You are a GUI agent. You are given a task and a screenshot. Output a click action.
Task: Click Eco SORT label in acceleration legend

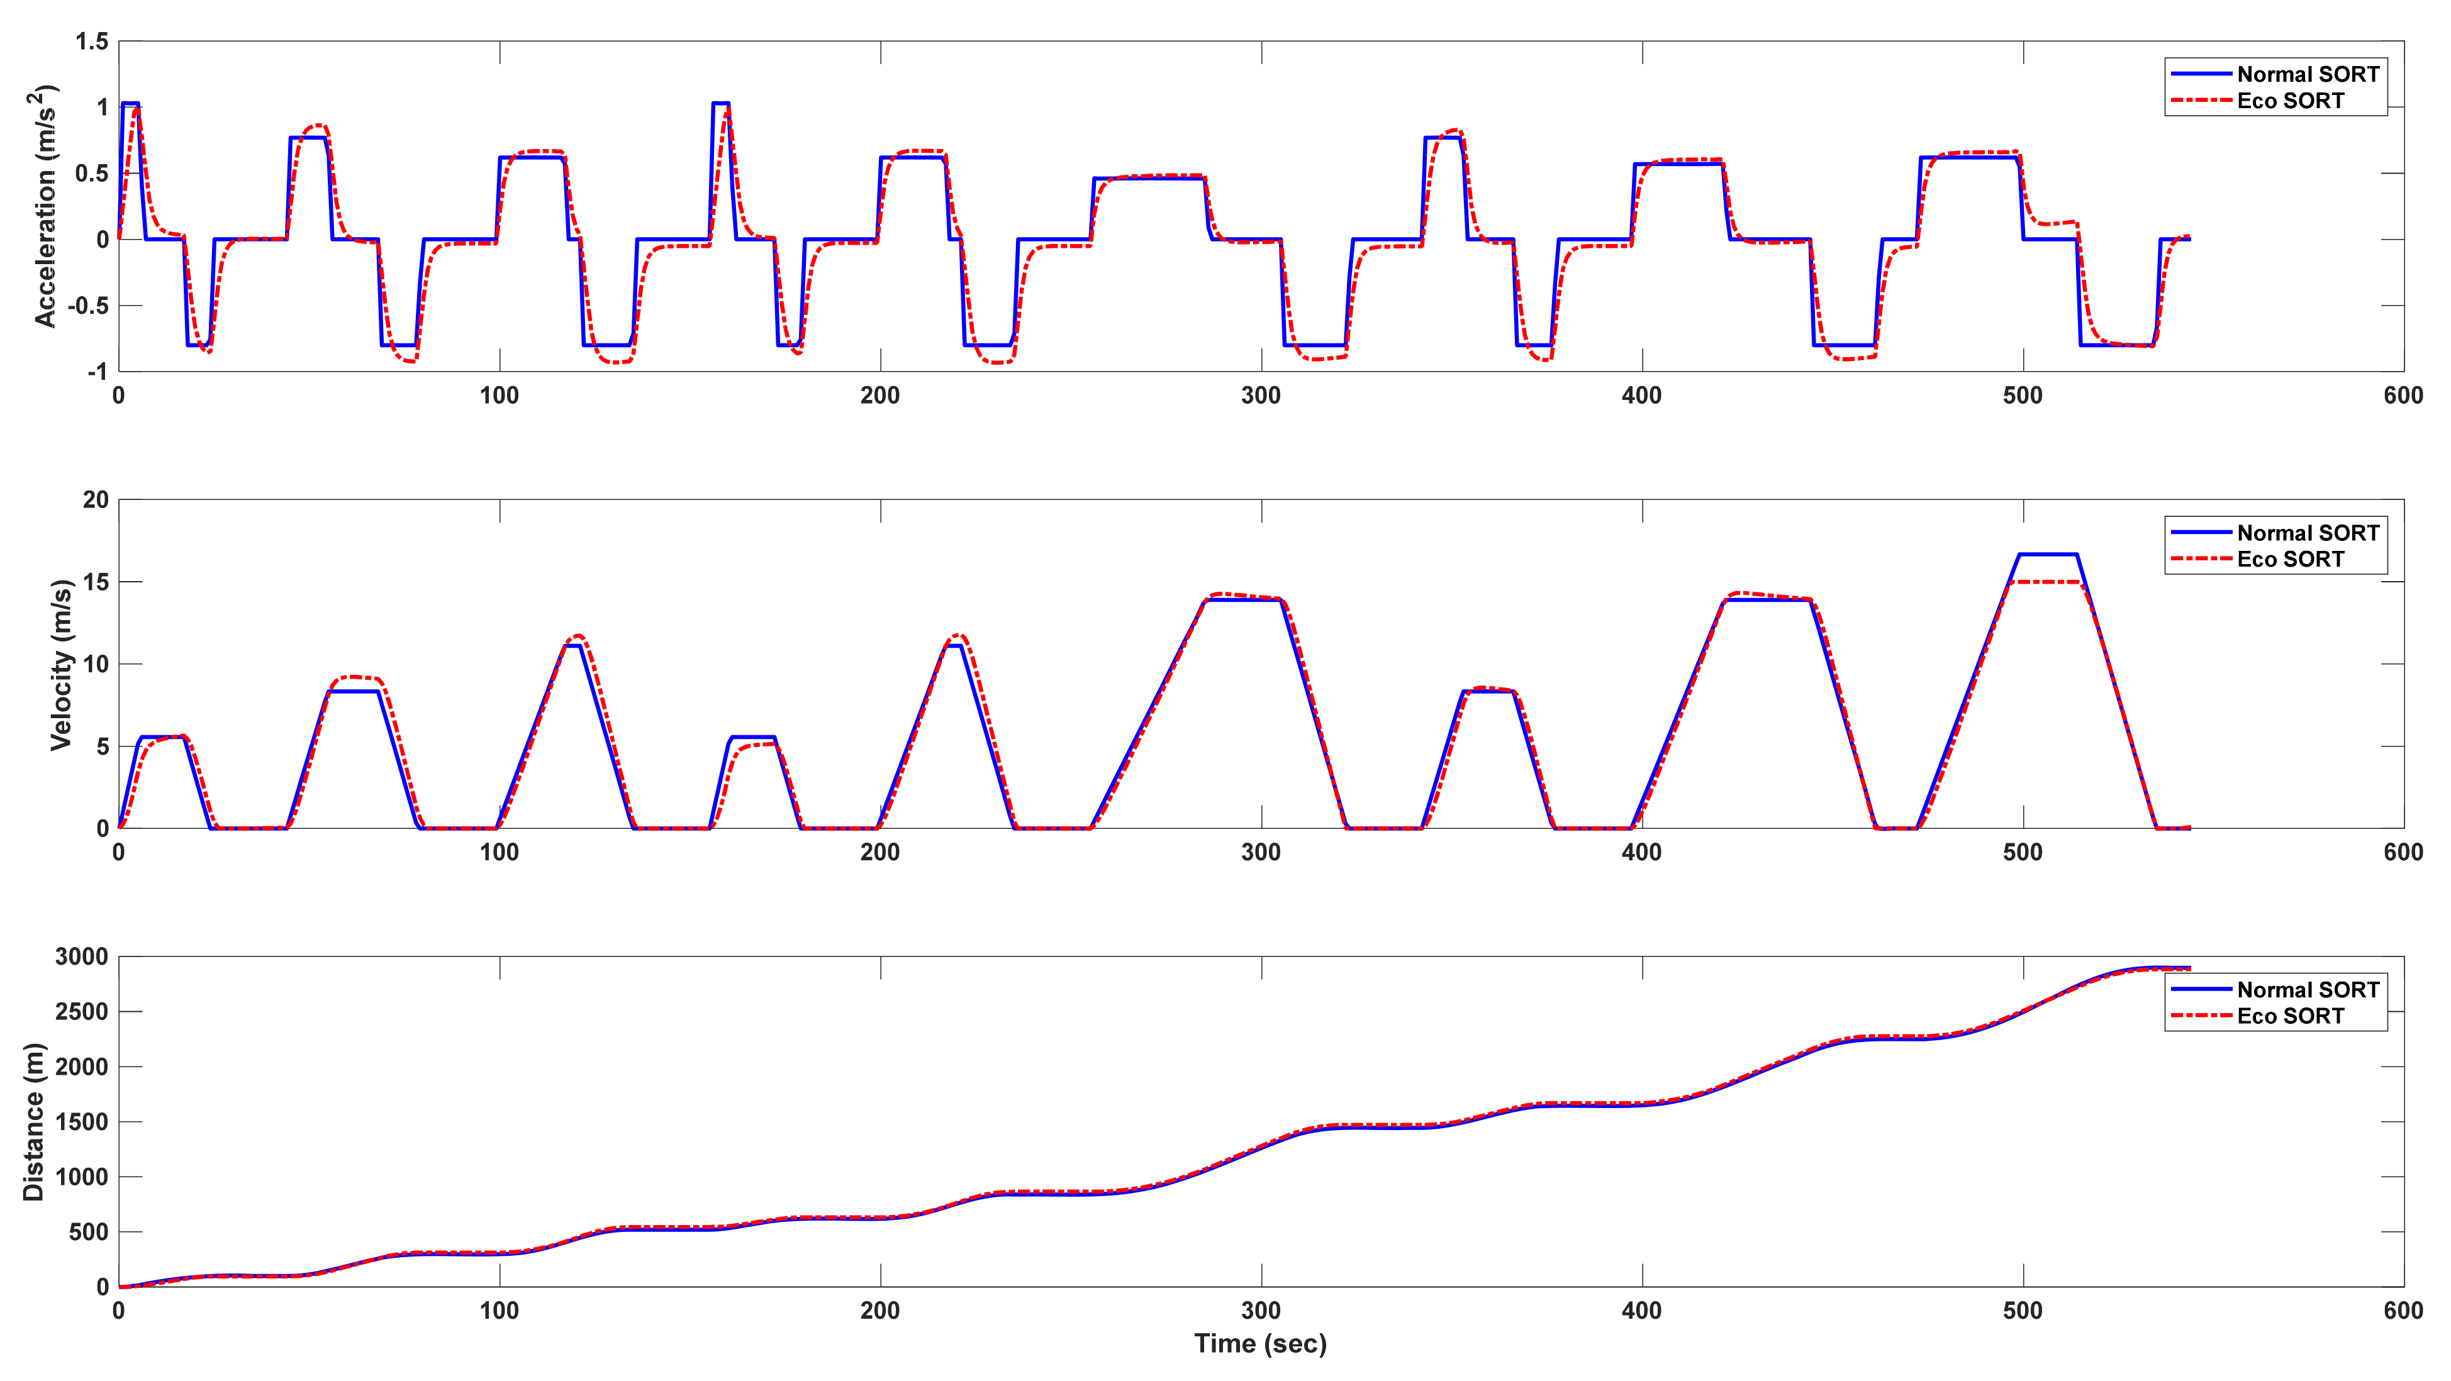(x=2290, y=101)
